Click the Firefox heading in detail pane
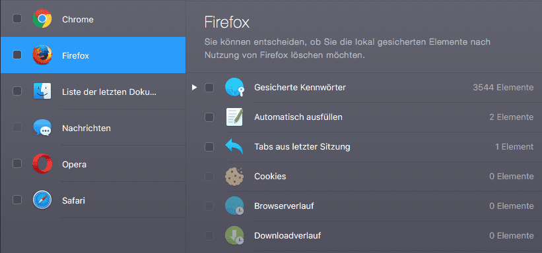The image size is (542, 253). tap(226, 22)
